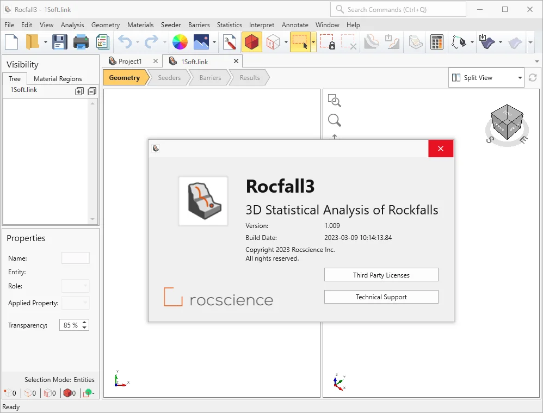Open the color wheel display options

click(x=180, y=42)
